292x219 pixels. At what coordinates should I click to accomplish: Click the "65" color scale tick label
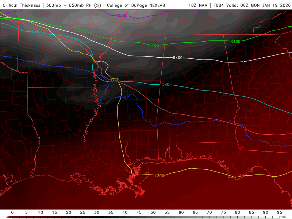tap(195, 212)
